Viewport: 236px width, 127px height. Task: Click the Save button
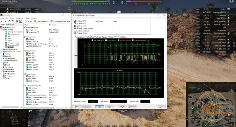point(109,107)
